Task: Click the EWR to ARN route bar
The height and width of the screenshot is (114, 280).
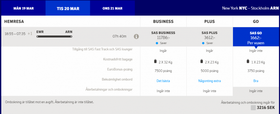Action: coord(54,36)
